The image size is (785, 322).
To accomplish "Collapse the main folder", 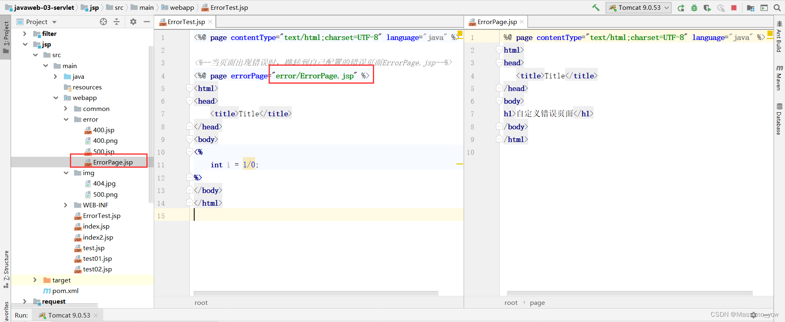I will coord(45,66).
